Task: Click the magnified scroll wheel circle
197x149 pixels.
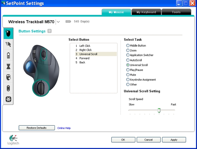Action: point(41,88)
